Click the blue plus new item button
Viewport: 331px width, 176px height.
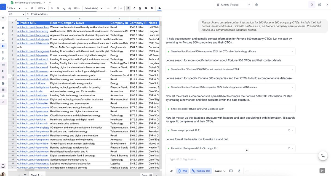click(3, 7)
